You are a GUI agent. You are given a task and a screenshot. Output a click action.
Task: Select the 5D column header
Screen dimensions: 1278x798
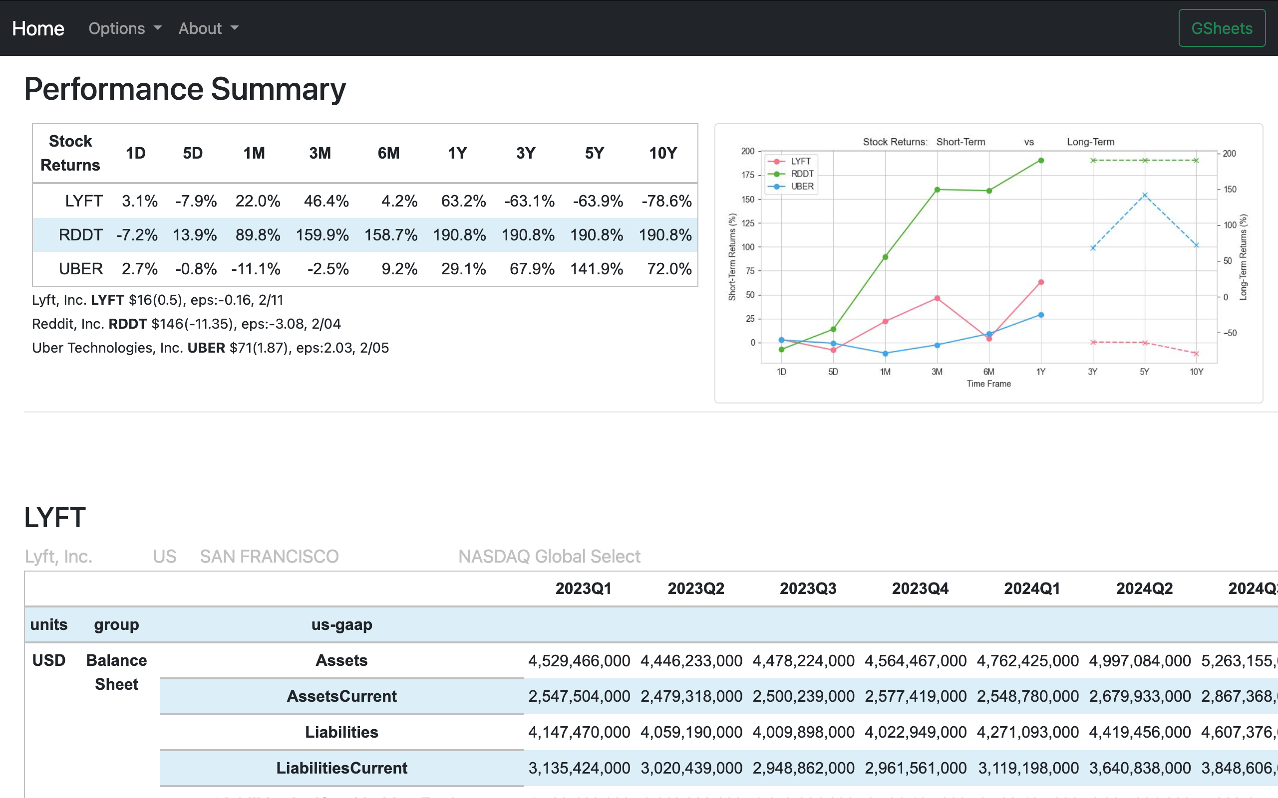click(193, 153)
